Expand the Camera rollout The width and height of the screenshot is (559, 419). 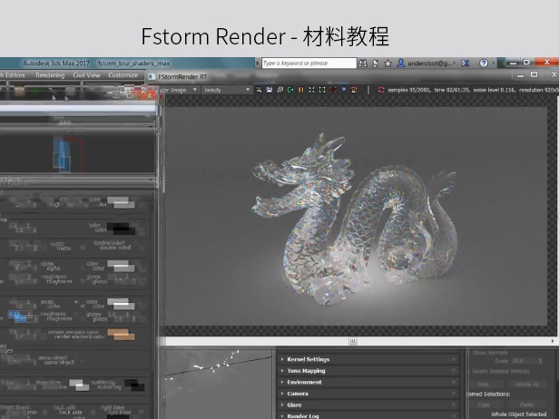[x=297, y=394]
